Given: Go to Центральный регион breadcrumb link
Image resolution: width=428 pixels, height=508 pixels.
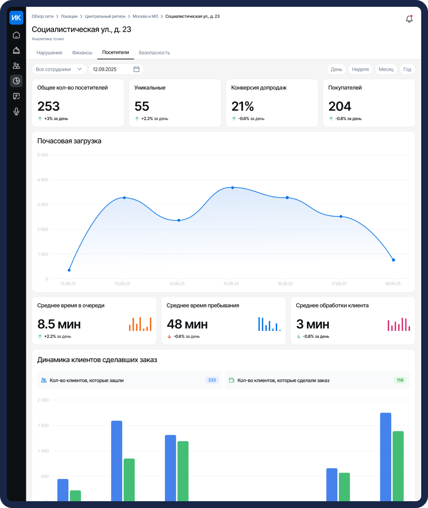Looking at the screenshot, I should point(105,16).
